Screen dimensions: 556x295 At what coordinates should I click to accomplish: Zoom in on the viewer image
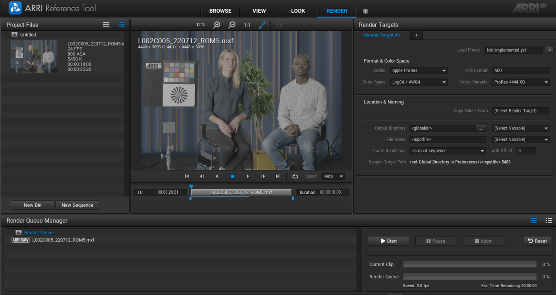click(217, 25)
